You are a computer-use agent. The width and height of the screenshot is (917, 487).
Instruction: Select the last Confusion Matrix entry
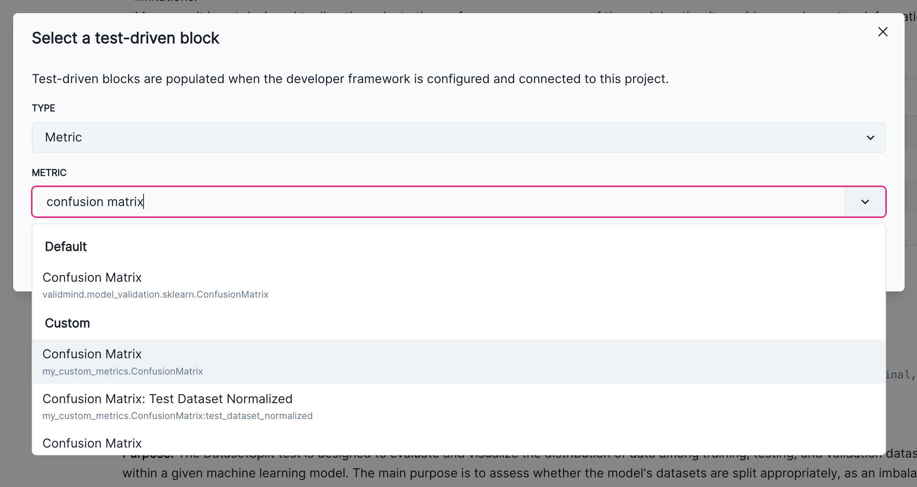pos(92,443)
